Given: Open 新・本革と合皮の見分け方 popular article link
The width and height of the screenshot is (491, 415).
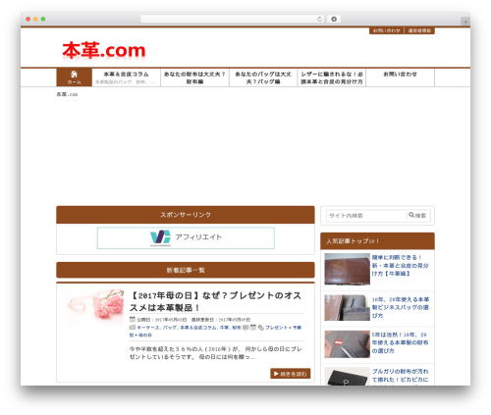Looking at the screenshot, I should [x=400, y=265].
